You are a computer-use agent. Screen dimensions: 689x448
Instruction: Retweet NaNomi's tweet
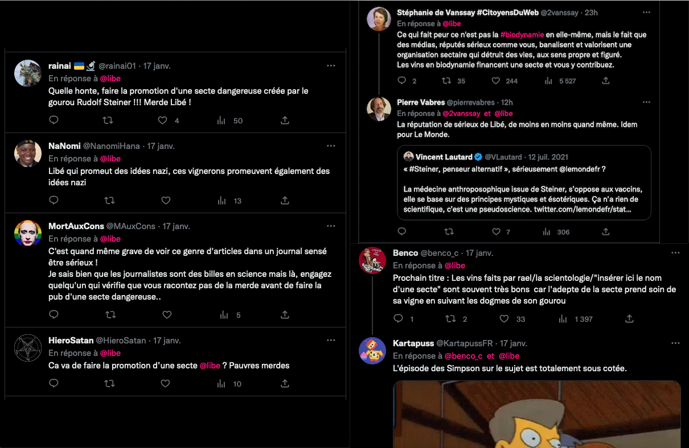click(109, 201)
